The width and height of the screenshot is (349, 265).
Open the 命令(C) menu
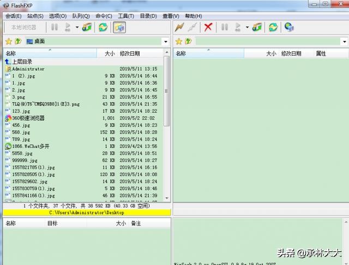pyautogui.click(x=104, y=16)
